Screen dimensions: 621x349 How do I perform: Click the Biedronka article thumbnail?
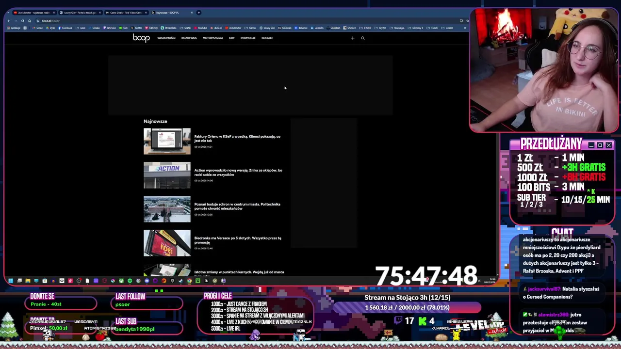(167, 243)
